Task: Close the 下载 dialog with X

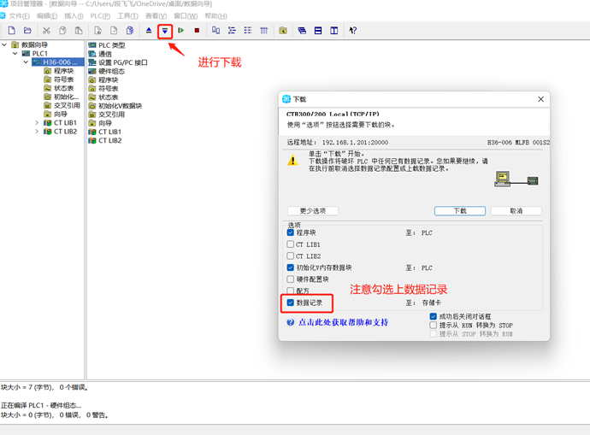Action: [540, 99]
